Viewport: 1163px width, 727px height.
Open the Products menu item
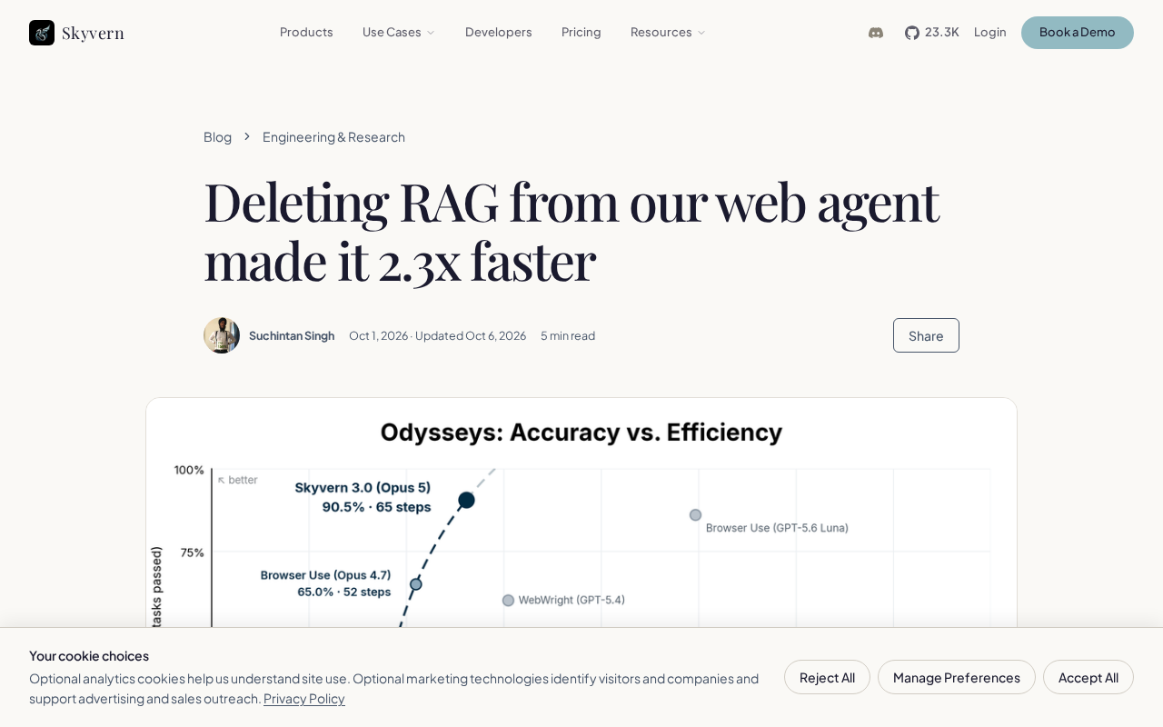click(x=306, y=32)
